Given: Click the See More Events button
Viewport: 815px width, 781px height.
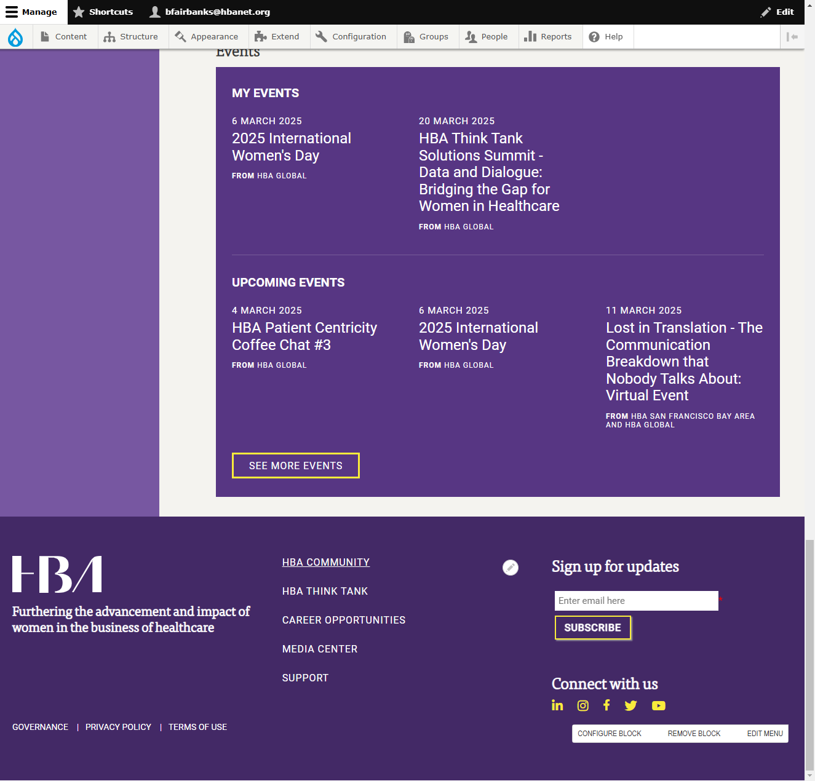Looking at the screenshot, I should pos(296,466).
